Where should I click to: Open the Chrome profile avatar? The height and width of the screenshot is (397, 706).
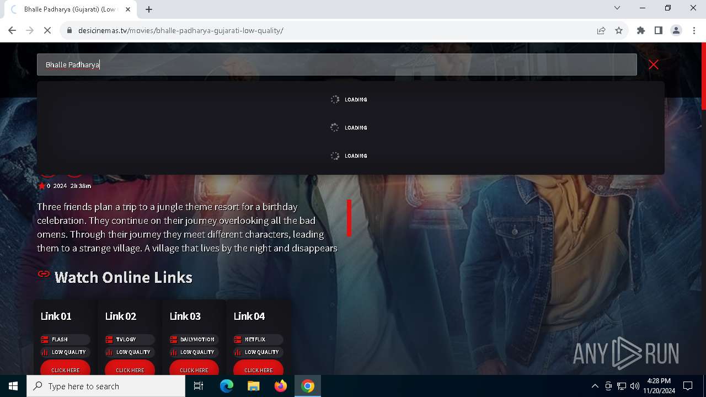(676, 30)
